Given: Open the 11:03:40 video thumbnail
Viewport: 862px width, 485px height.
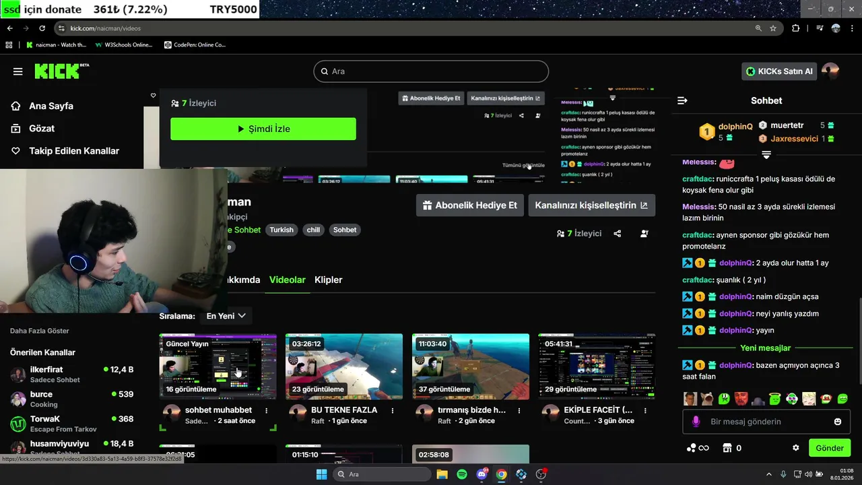Looking at the screenshot, I should coord(471,366).
